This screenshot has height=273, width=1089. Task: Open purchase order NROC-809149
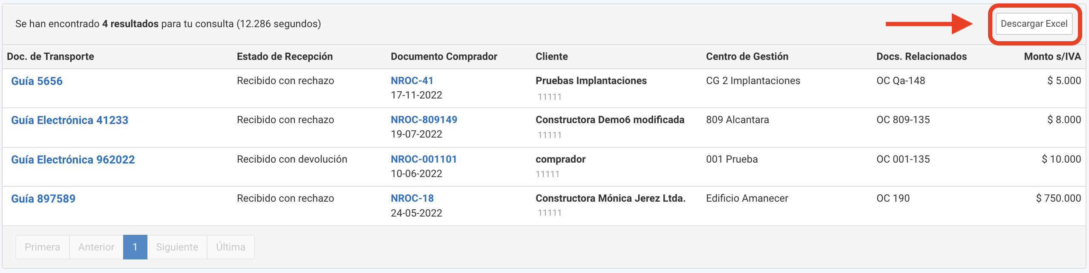click(x=424, y=120)
